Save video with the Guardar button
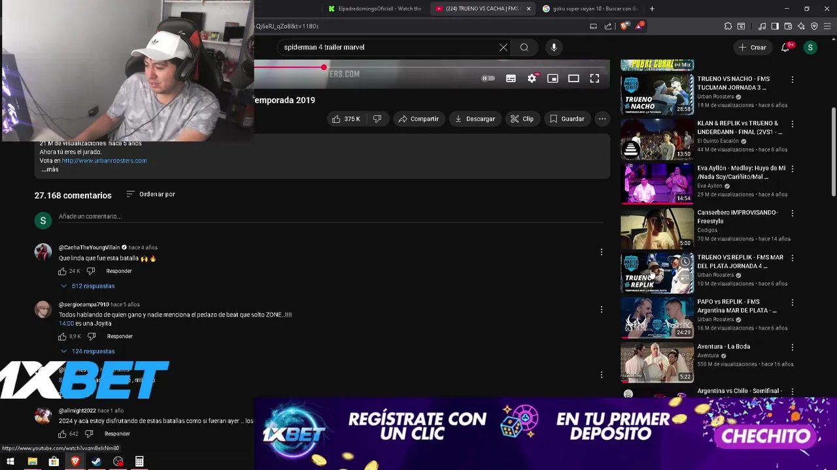Image resolution: width=837 pixels, height=470 pixels. coord(567,119)
